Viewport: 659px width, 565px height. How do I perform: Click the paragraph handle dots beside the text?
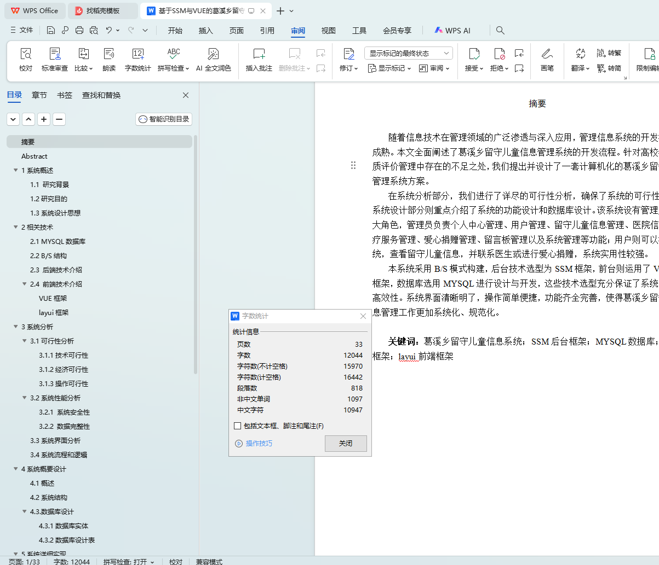tap(353, 165)
